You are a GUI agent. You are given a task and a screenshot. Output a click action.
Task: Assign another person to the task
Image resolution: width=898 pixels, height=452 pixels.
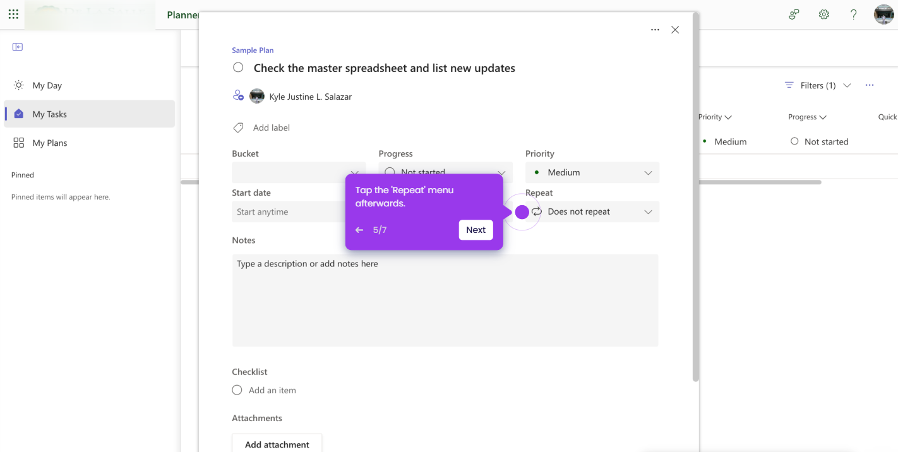238,95
